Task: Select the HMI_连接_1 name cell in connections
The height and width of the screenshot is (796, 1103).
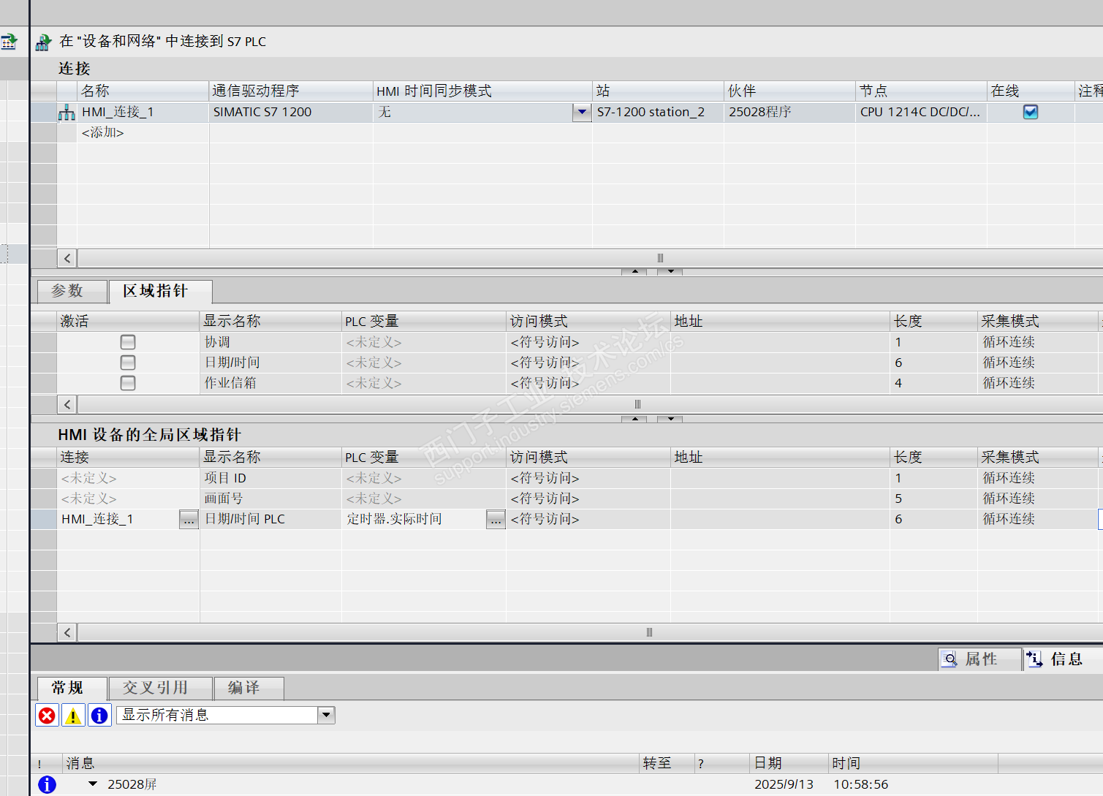Action: tap(143, 113)
